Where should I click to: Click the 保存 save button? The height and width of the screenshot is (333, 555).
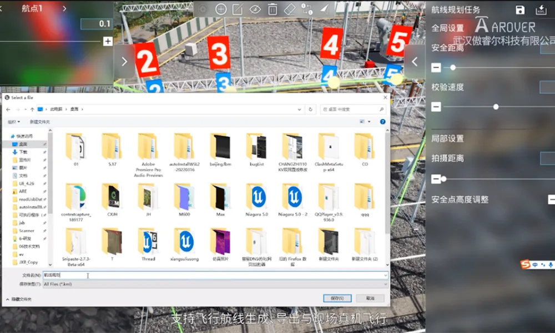coord(337,299)
